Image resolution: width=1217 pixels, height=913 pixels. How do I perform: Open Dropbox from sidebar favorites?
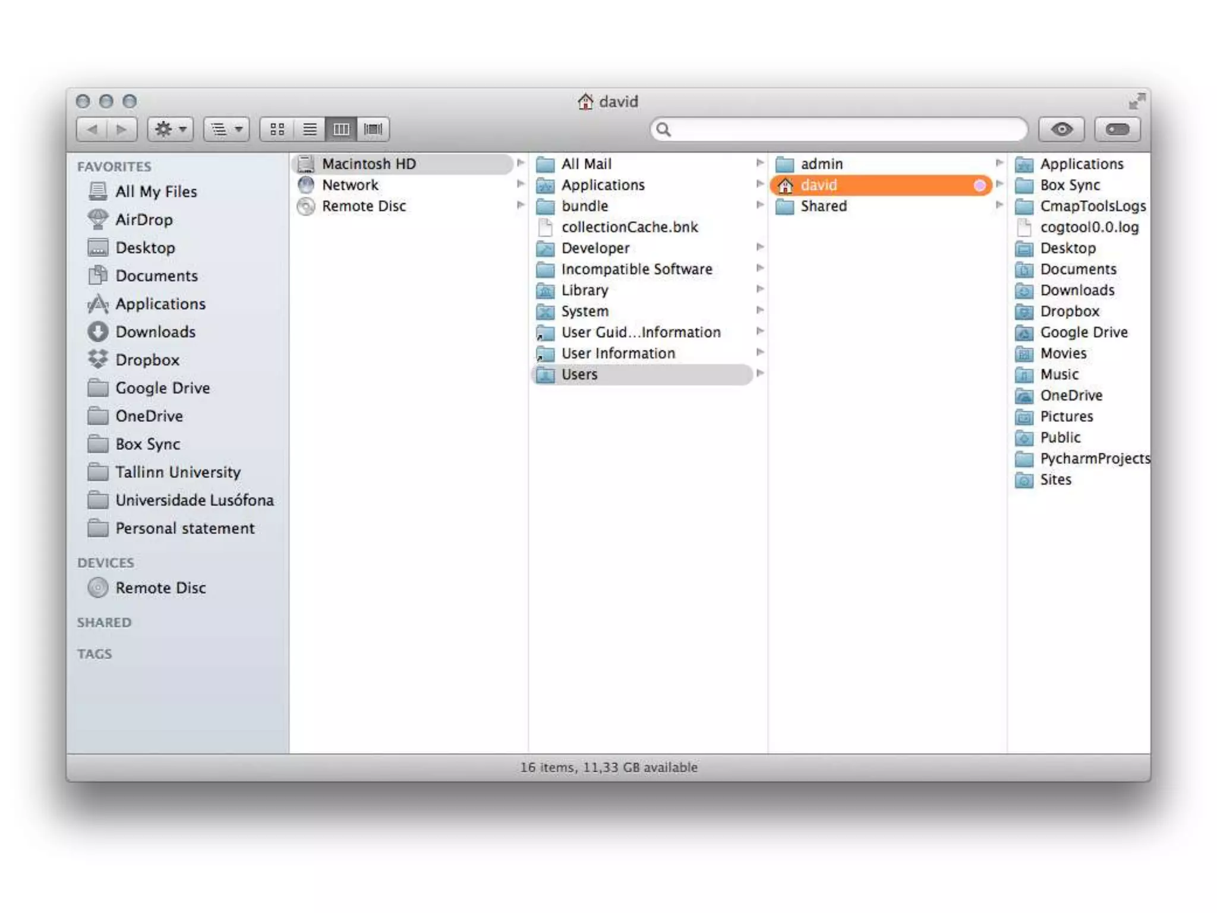[x=147, y=360]
